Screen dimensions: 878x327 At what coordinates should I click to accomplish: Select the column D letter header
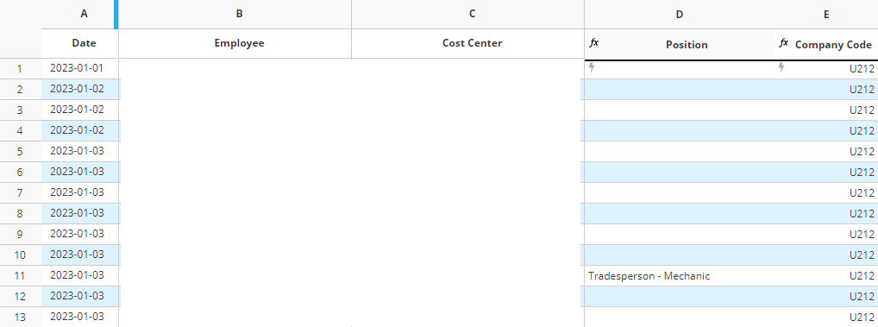680,14
